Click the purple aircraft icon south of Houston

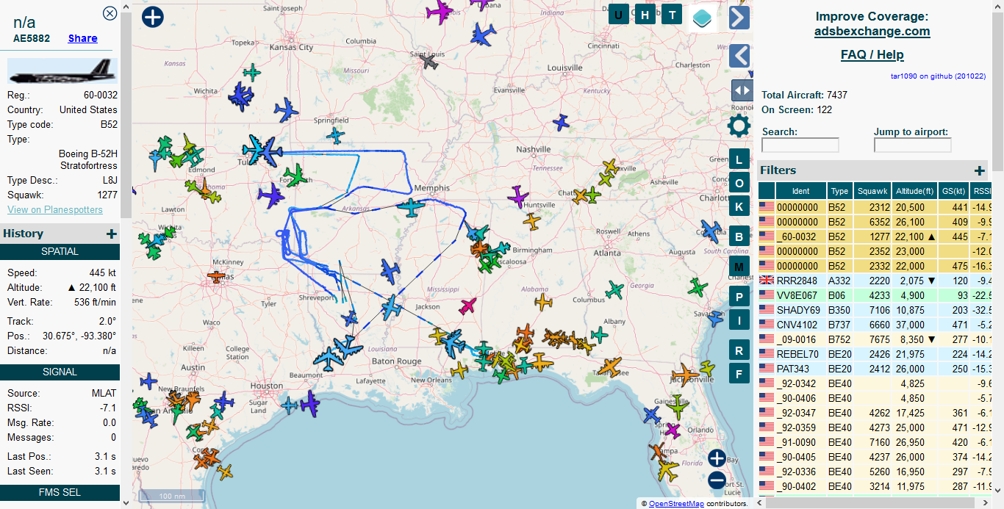click(x=309, y=403)
